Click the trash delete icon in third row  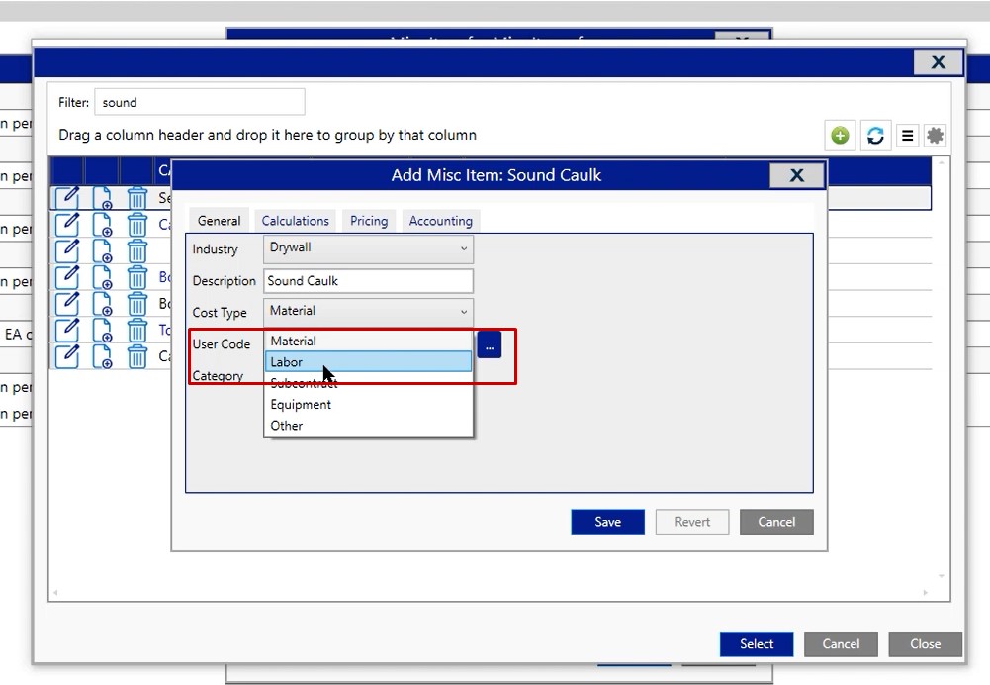tap(137, 251)
